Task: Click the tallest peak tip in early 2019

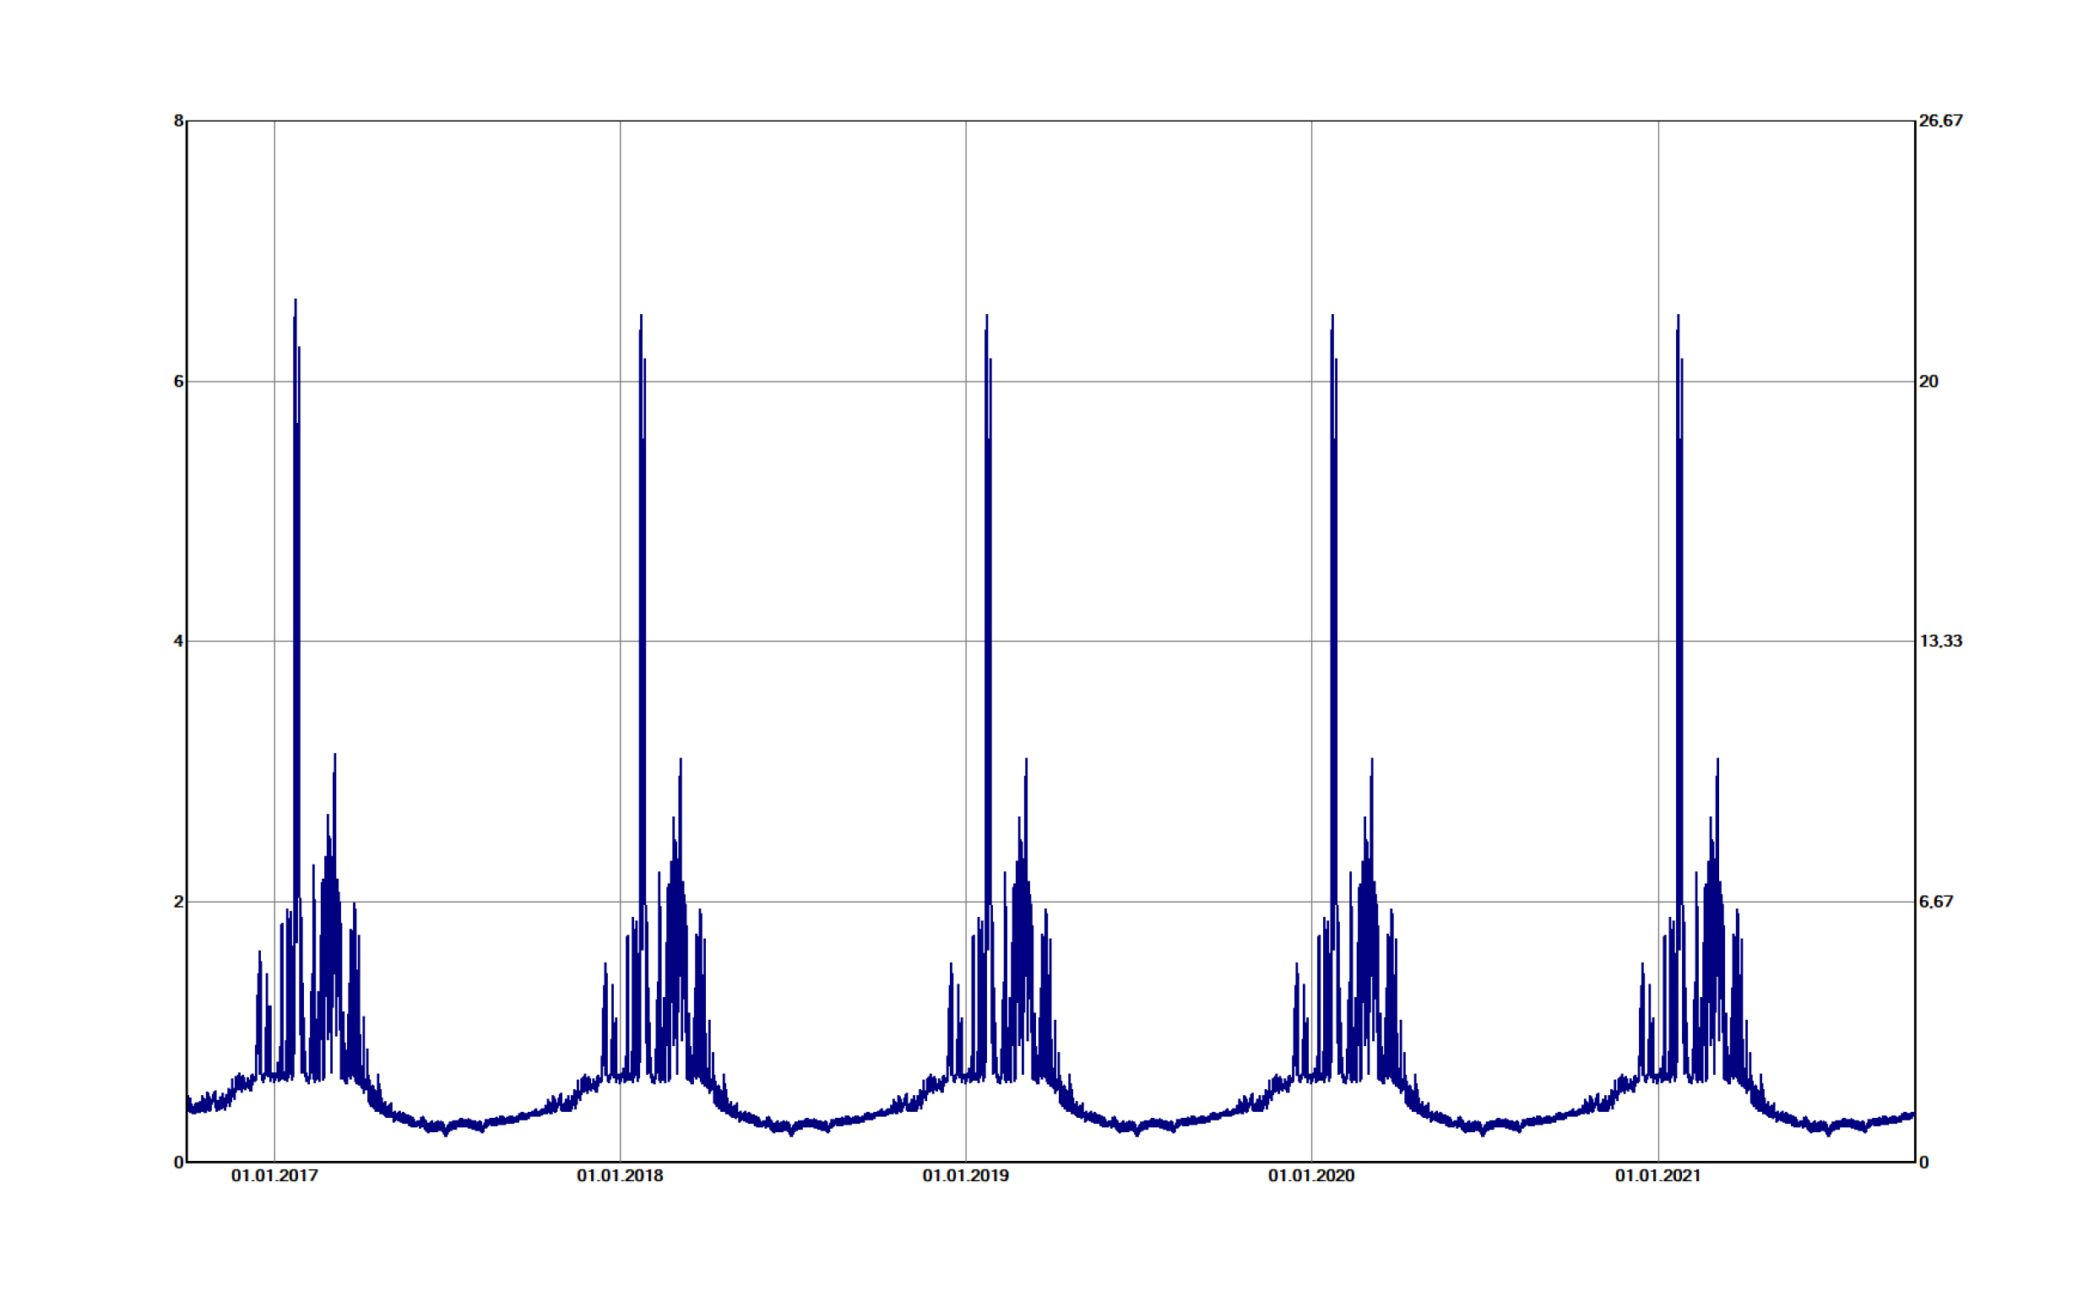Action: 986,317
